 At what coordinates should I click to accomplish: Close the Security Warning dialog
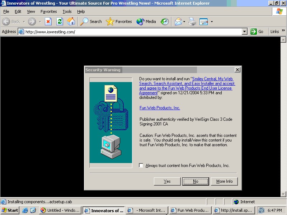(237, 70)
